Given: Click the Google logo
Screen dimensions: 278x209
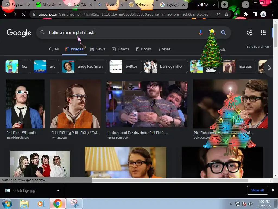Looking at the screenshot, I should click(19, 33).
